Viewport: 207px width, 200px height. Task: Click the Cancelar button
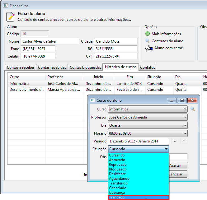[x=178, y=174]
